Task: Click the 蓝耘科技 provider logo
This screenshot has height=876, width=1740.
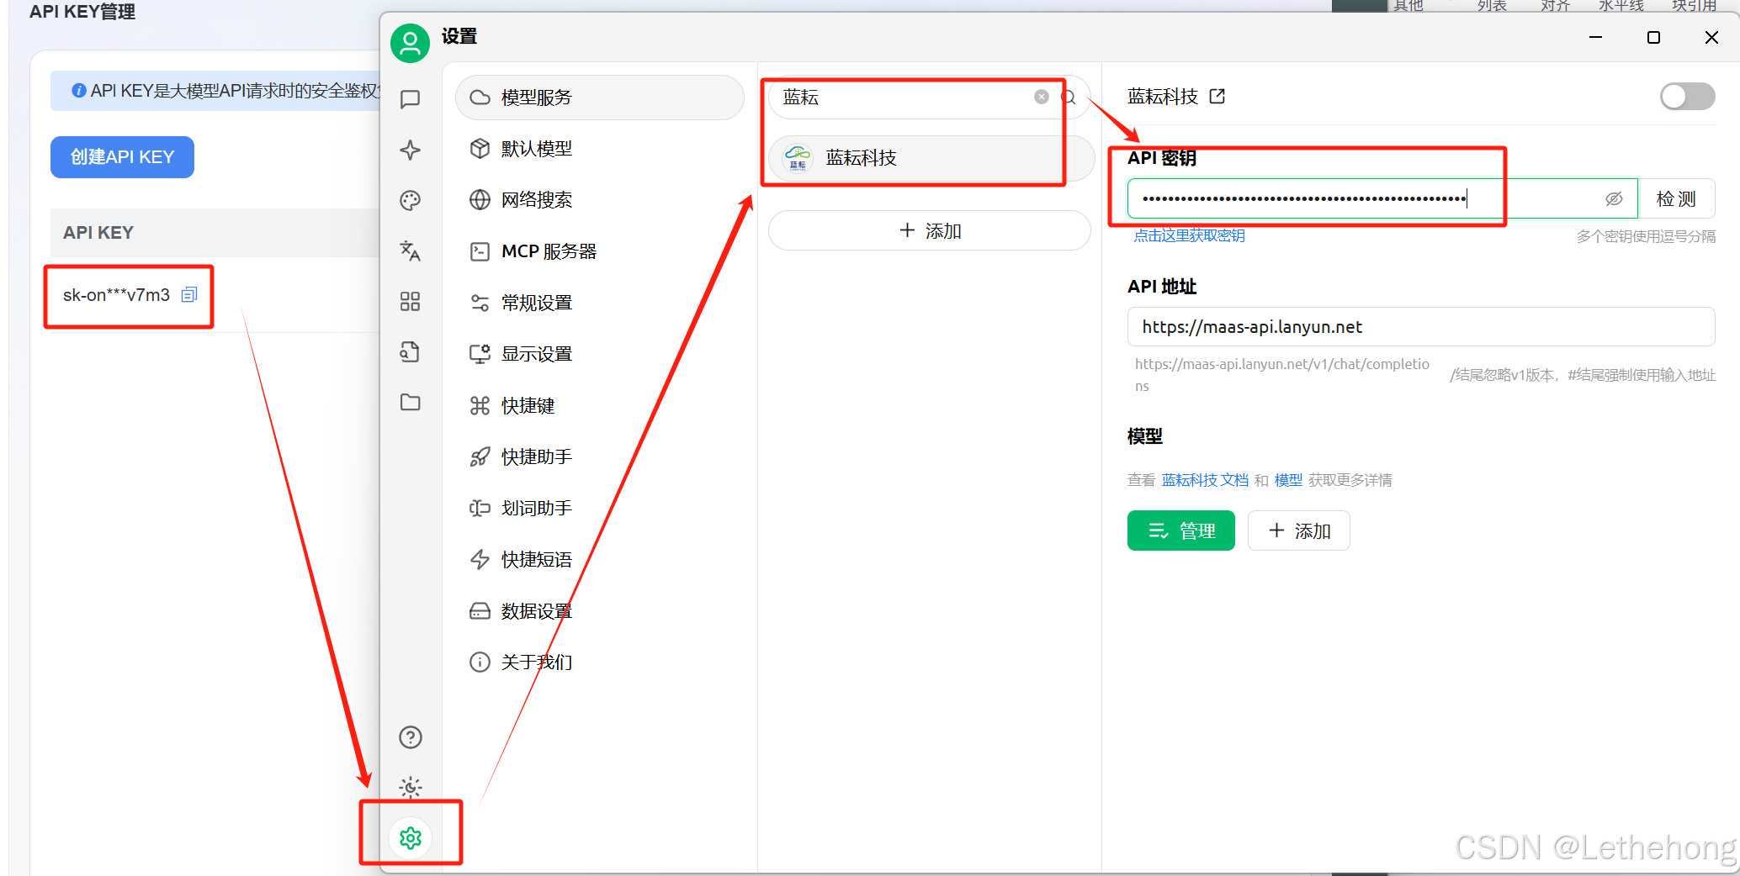Action: coord(797,157)
